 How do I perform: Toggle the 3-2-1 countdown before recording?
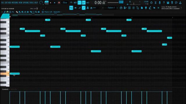79,3
